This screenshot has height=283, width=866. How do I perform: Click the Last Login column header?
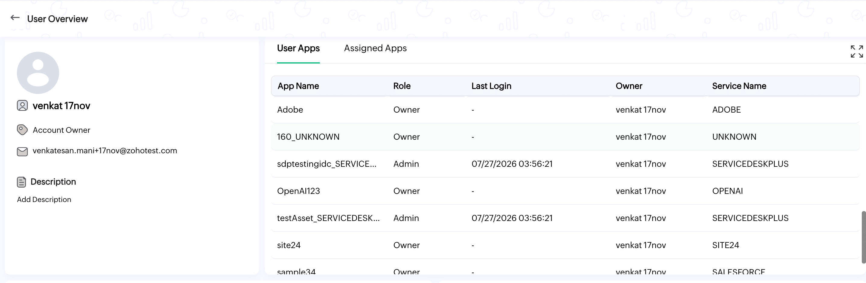pyautogui.click(x=491, y=86)
